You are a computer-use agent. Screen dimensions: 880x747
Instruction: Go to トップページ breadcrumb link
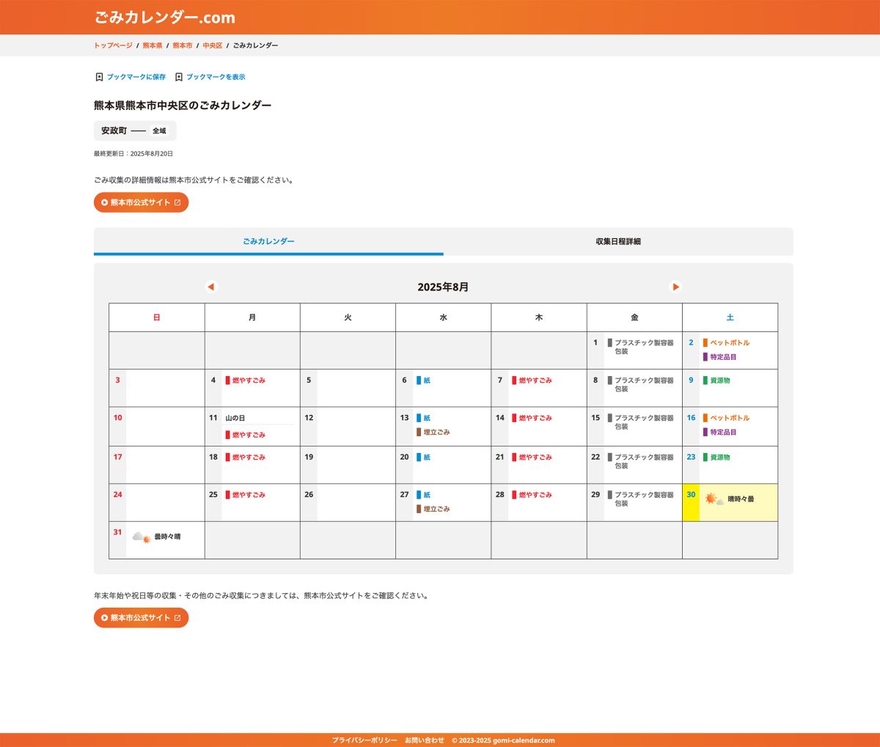pos(113,45)
